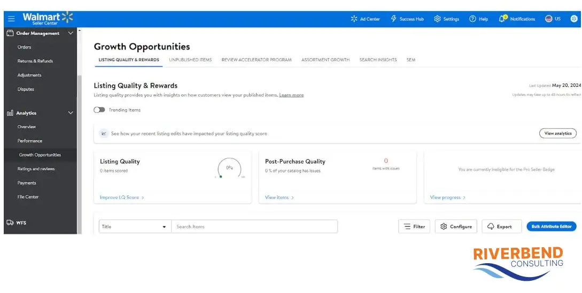Click the Analytics bar chart icon
The image size is (582, 293).
(x=10, y=113)
